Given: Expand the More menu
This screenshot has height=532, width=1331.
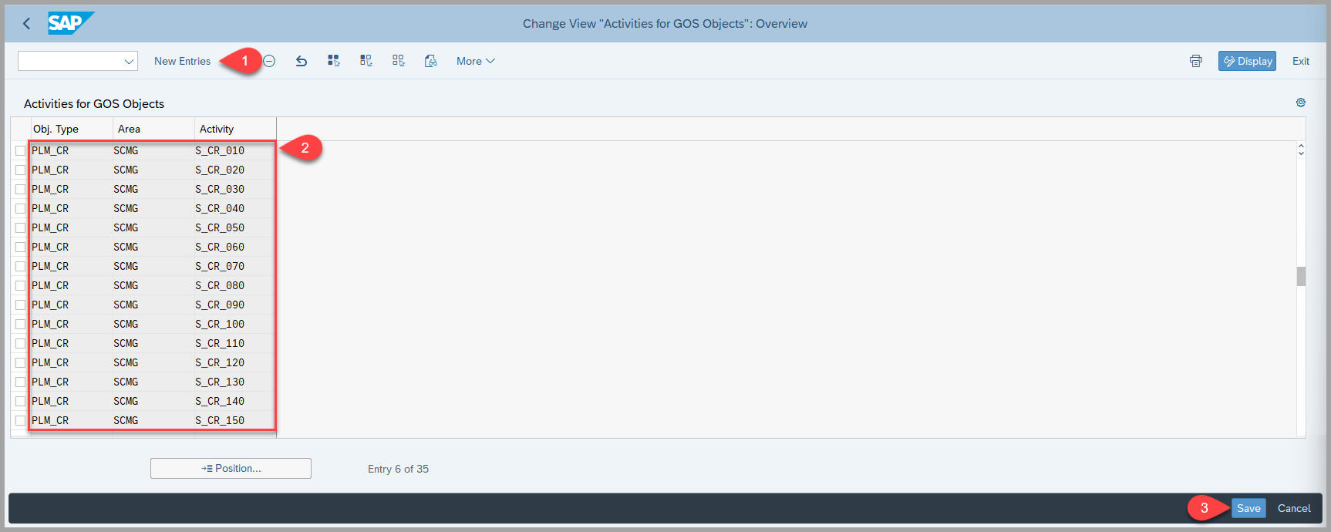Looking at the screenshot, I should coord(475,61).
